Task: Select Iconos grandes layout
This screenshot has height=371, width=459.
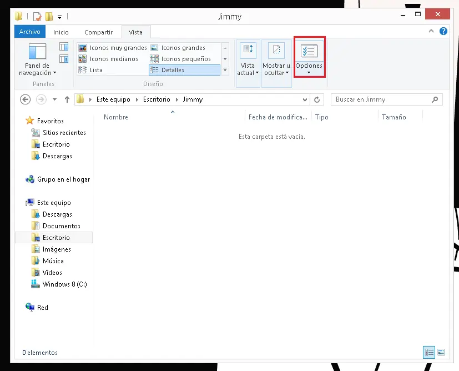Action: coord(178,48)
